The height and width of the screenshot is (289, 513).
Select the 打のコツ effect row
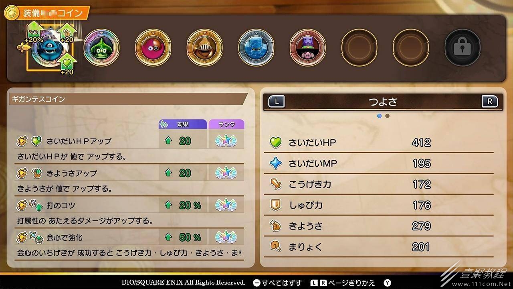(129, 205)
